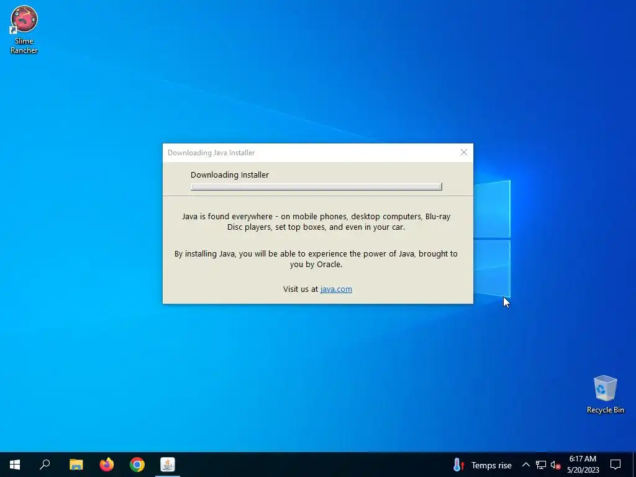
Task: Open the network status tray icon
Action: pos(541,465)
